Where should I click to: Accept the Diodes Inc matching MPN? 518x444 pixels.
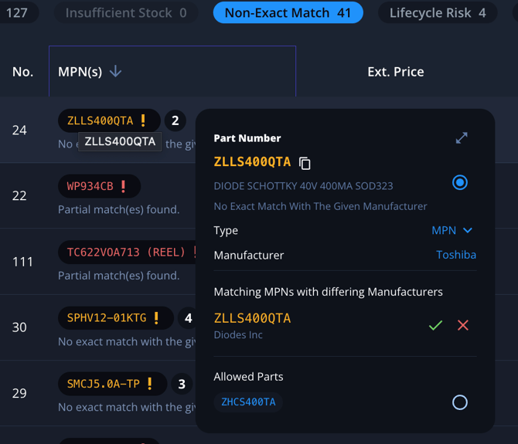point(435,325)
